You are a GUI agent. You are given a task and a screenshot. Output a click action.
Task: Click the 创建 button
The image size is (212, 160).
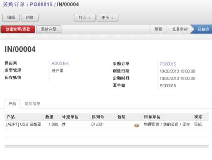click(x=30, y=17)
